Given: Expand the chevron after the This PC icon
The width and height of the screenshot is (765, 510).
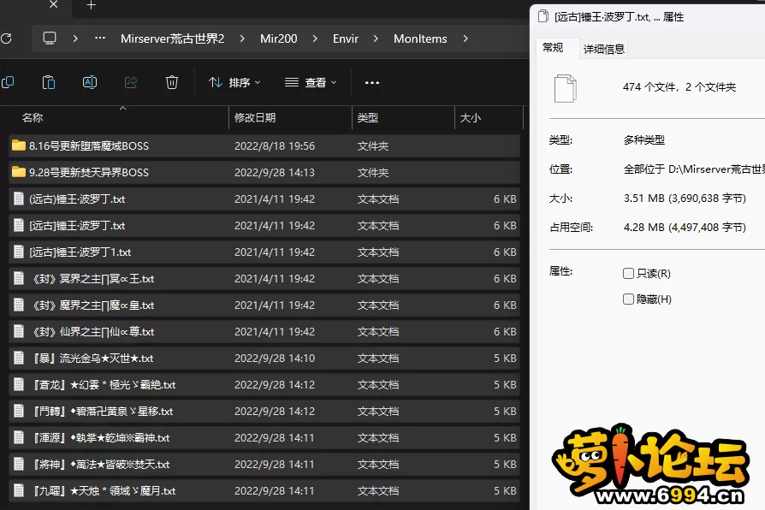Looking at the screenshot, I should click(75, 39).
